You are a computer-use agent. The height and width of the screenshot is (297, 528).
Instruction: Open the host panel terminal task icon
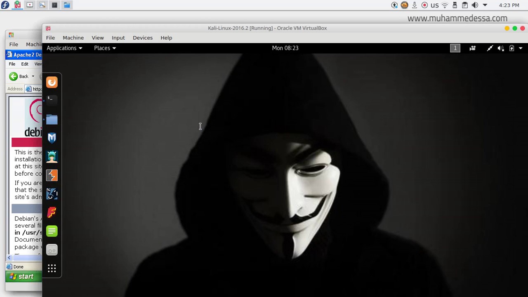coord(54,5)
